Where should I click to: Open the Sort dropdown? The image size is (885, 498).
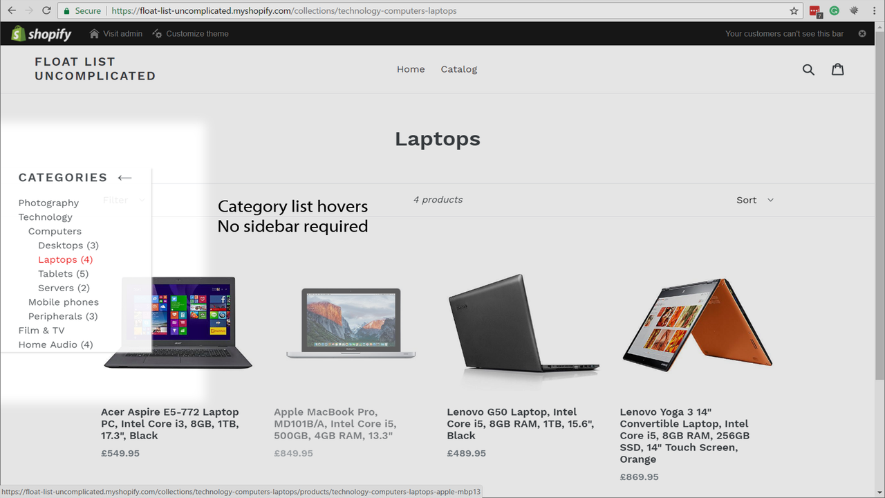pos(754,200)
